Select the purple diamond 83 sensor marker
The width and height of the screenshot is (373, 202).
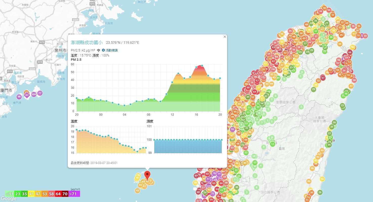coord(27,95)
